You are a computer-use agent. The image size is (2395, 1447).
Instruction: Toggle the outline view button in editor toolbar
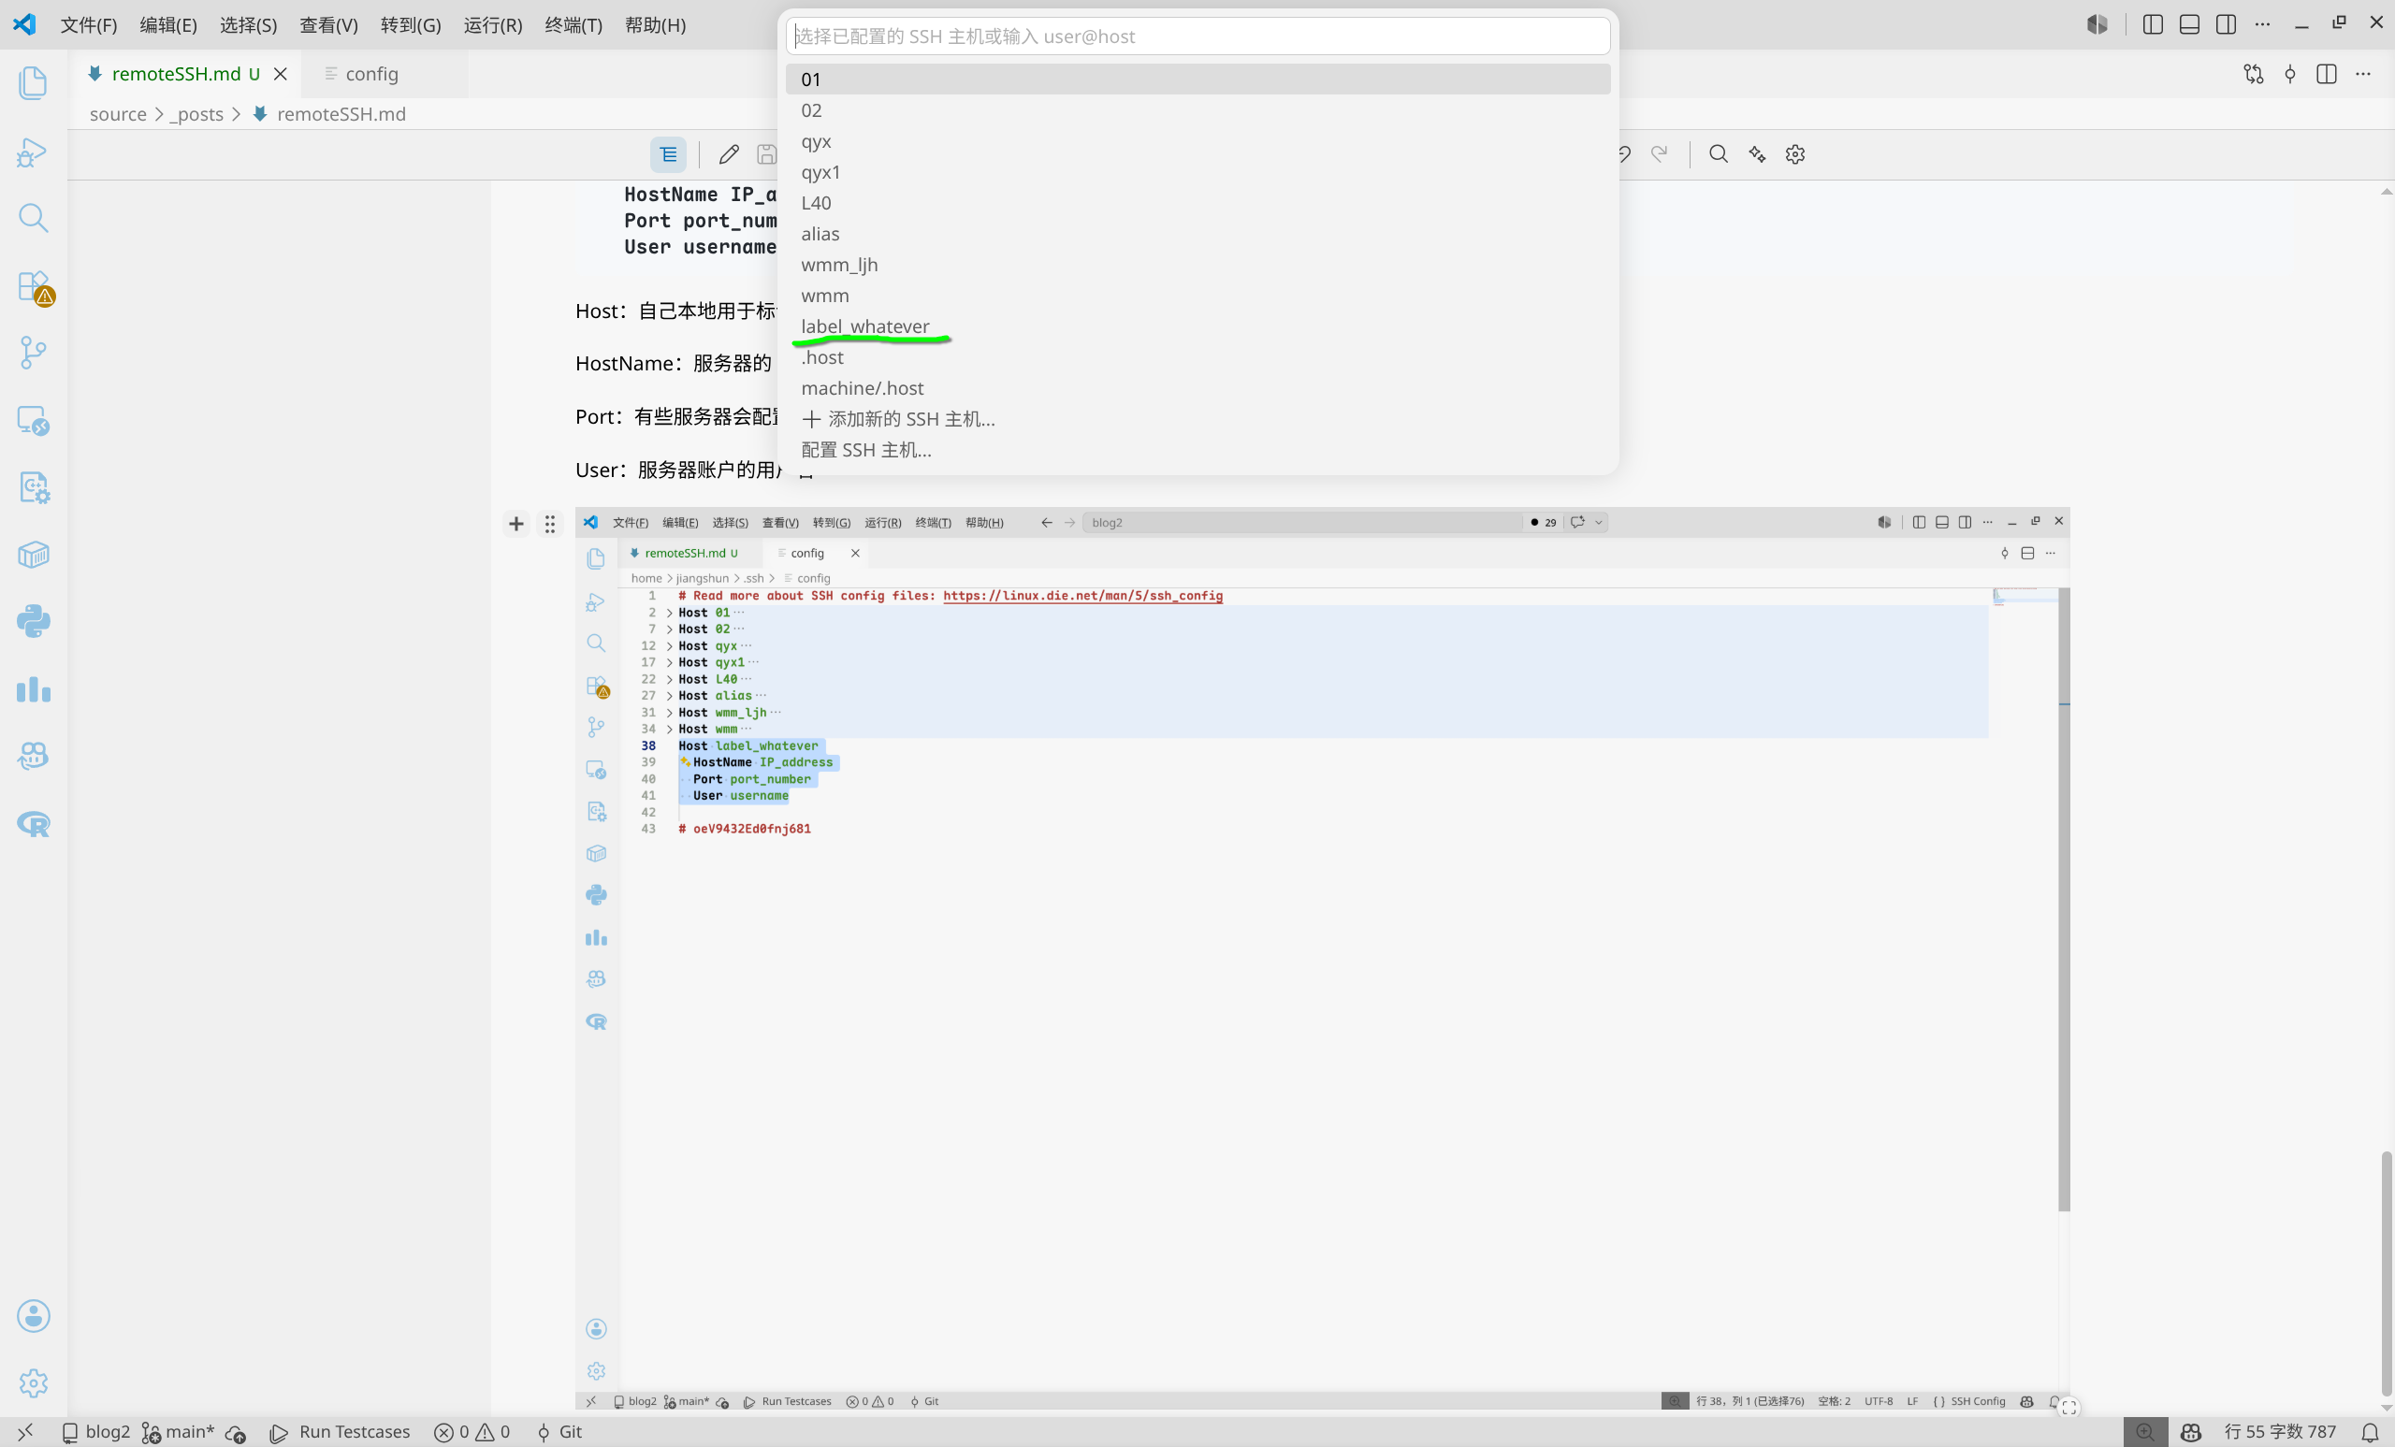coord(669,154)
